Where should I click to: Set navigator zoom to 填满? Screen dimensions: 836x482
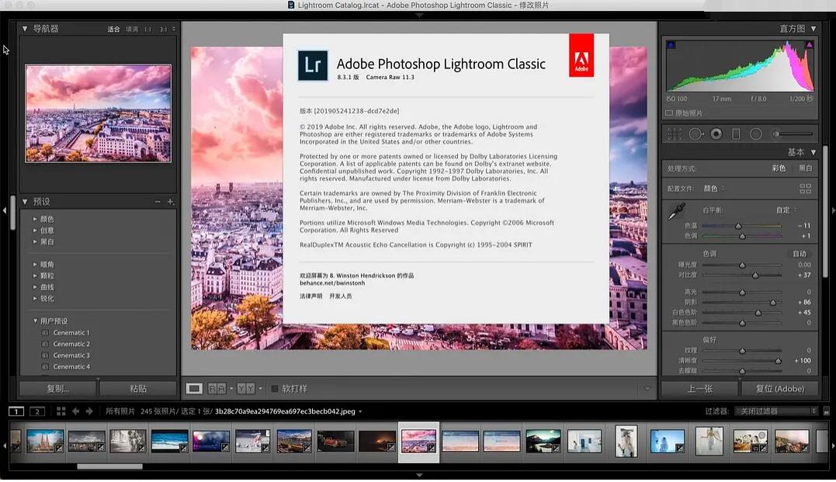tap(132, 29)
